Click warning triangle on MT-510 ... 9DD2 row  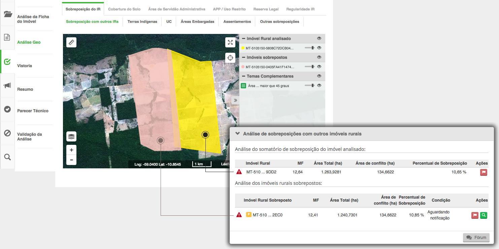[x=239, y=172]
